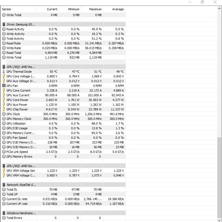
Task: Select the second GPU [#0]: AMD Ra... group above GPU VRM Voltage Set
Action: (x=63, y=166)
